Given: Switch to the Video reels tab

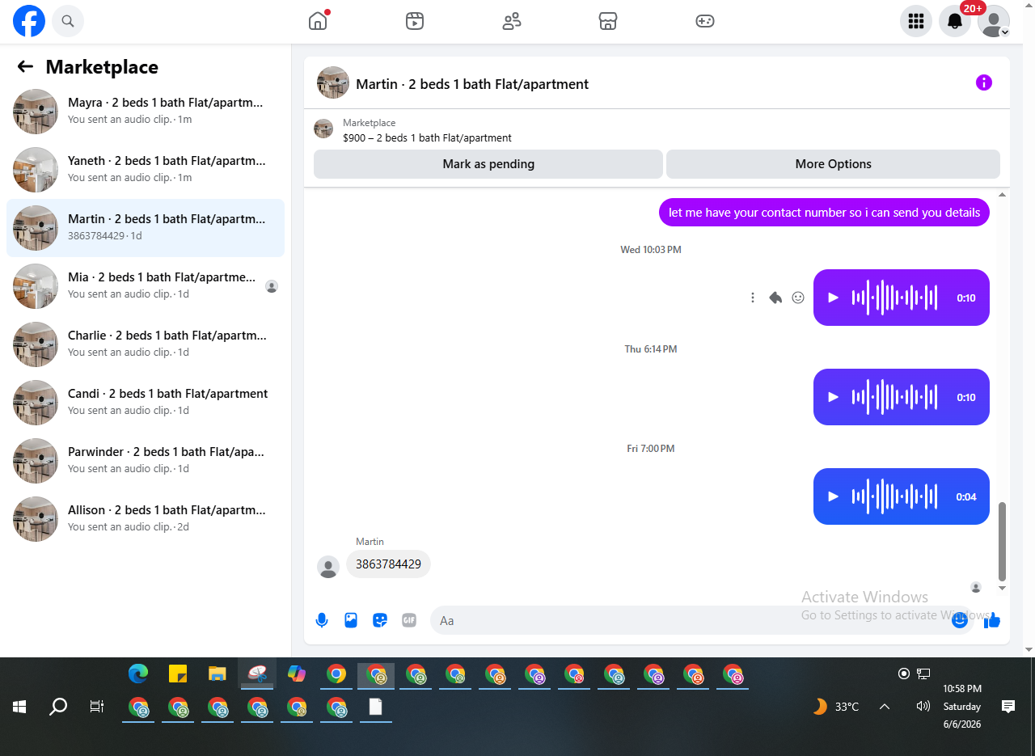Looking at the screenshot, I should click(415, 21).
